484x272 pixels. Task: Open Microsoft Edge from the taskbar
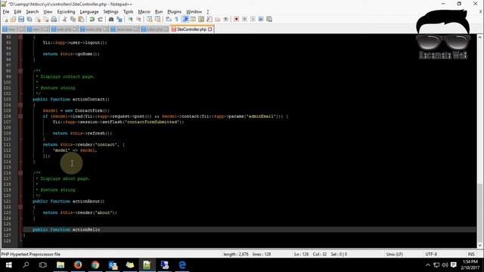coord(182,265)
